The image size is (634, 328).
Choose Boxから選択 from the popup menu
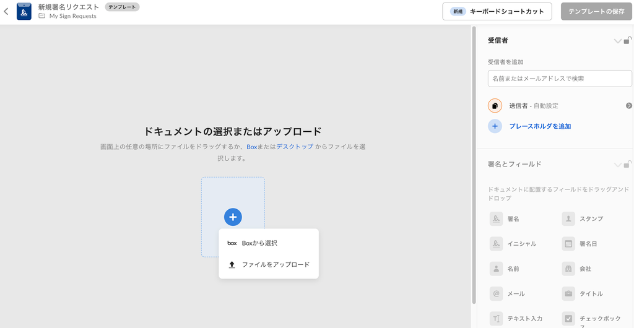(x=259, y=243)
